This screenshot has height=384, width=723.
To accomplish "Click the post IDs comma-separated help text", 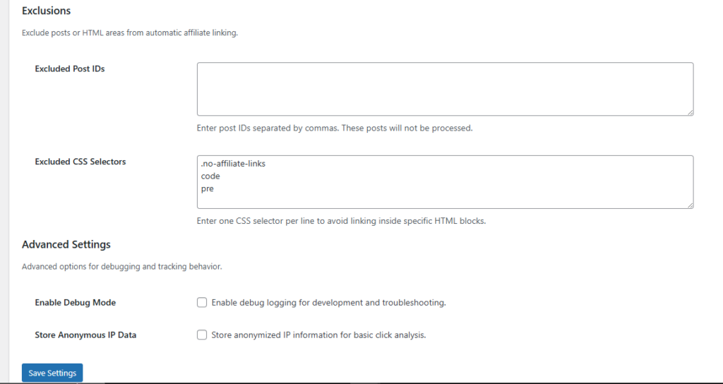I will coord(335,128).
